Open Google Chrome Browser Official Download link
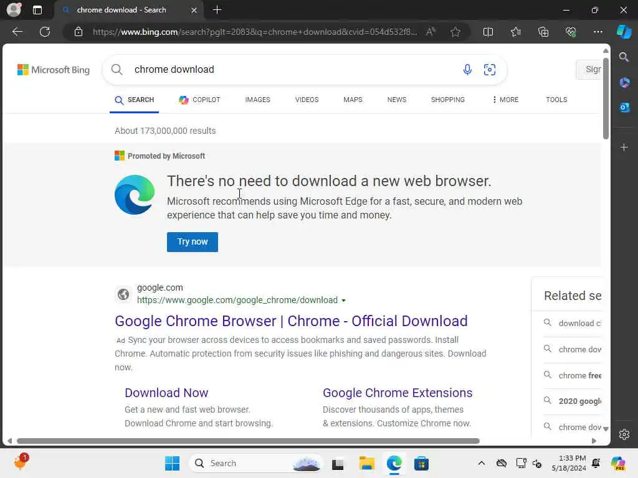 point(291,321)
